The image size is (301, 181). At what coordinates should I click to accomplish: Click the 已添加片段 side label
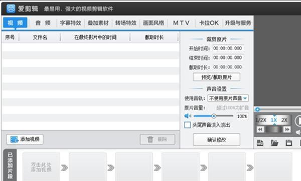[x=10, y=165]
